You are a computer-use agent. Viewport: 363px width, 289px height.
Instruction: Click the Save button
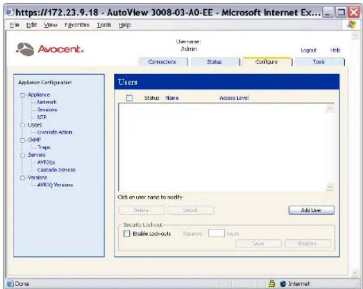[259, 243]
